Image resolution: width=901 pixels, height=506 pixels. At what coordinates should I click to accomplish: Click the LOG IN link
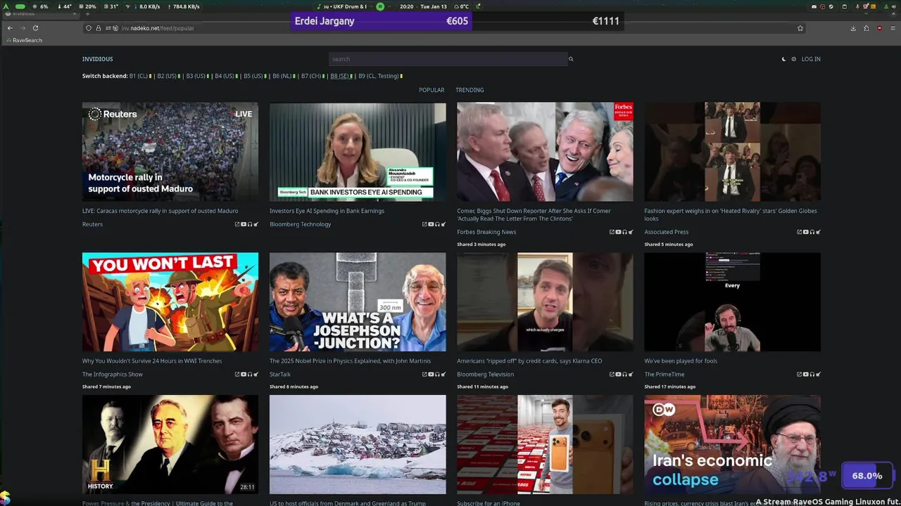click(x=811, y=59)
